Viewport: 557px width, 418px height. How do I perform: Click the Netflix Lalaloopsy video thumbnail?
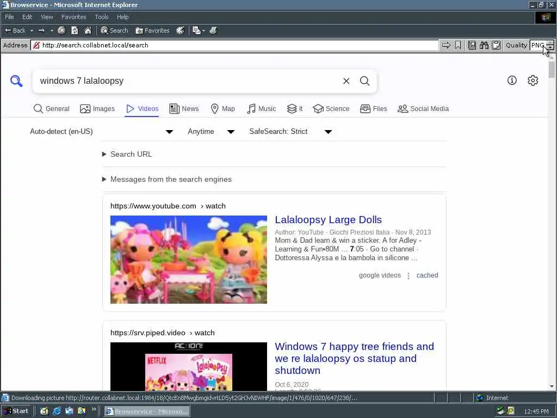[x=189, y=367]
